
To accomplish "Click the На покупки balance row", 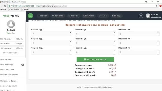I will (x=12, y=39).
